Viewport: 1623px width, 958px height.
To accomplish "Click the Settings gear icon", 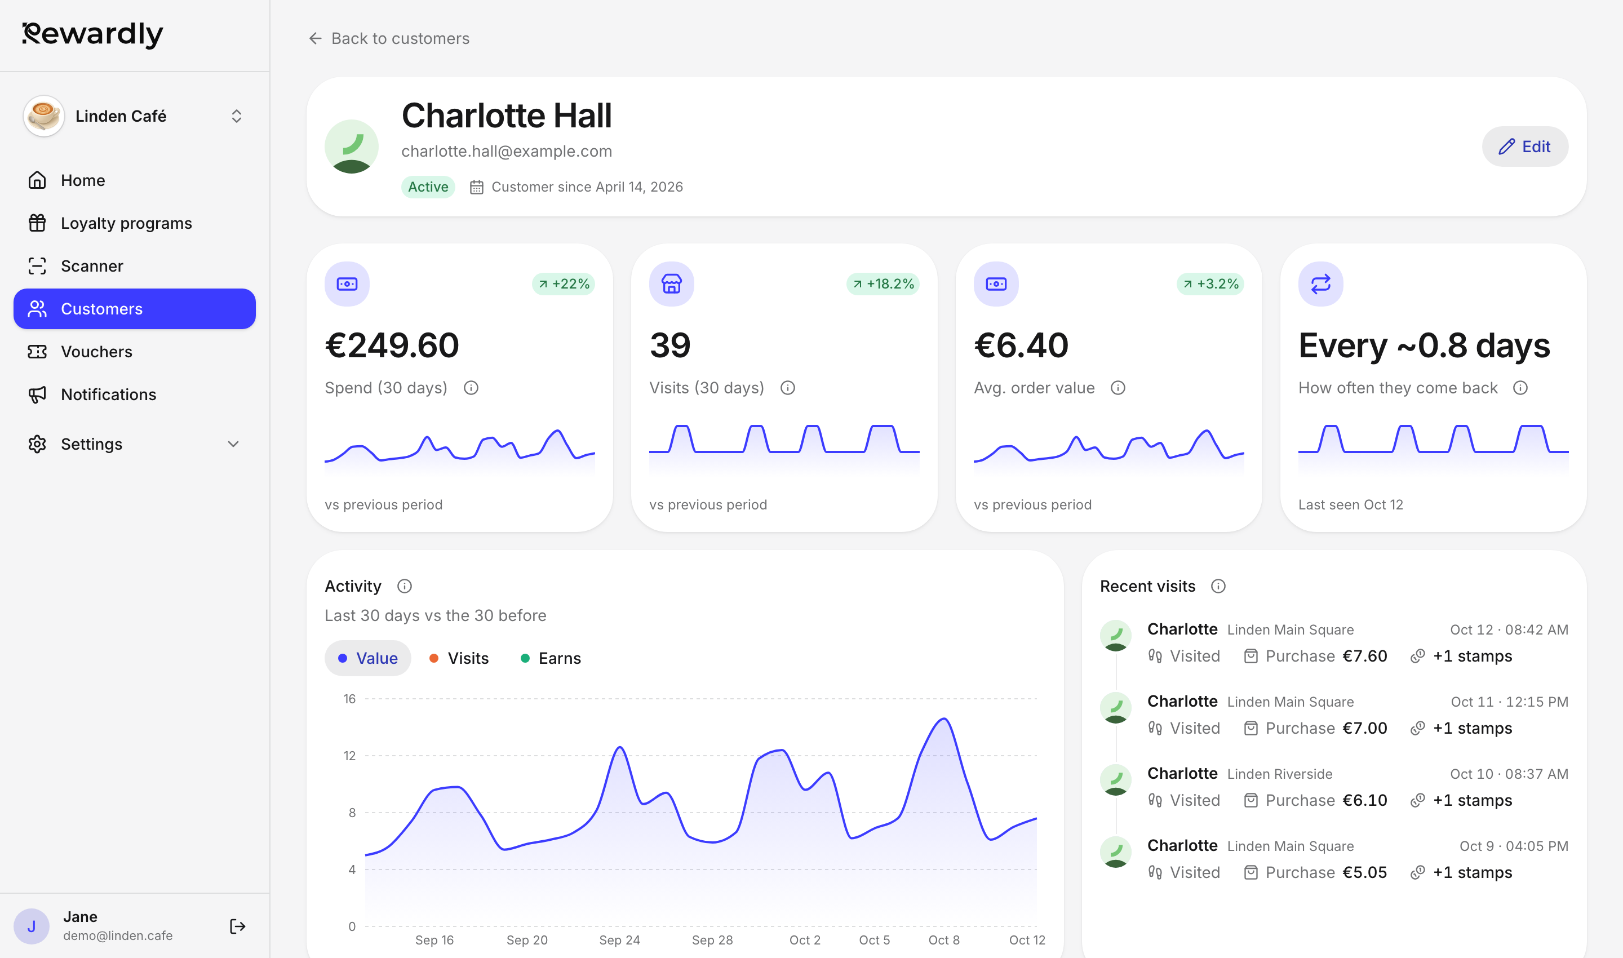I will (37, 444).
